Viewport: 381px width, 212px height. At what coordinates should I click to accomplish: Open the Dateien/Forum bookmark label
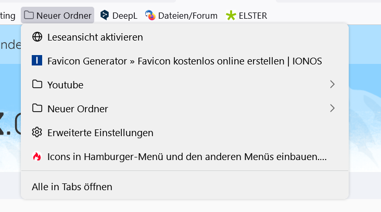click(x=188, y=16)
